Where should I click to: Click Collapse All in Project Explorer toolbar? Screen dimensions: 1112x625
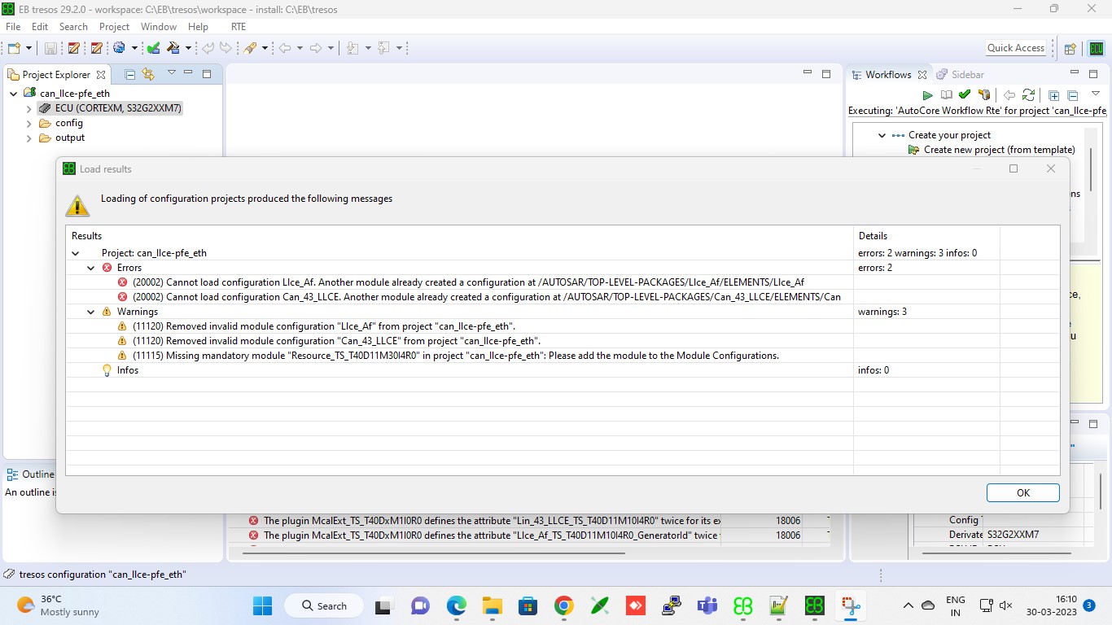[129, 74]
